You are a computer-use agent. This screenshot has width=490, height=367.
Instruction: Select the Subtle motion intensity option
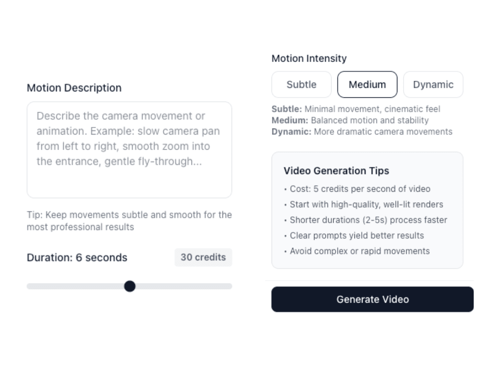pos(301,84)
